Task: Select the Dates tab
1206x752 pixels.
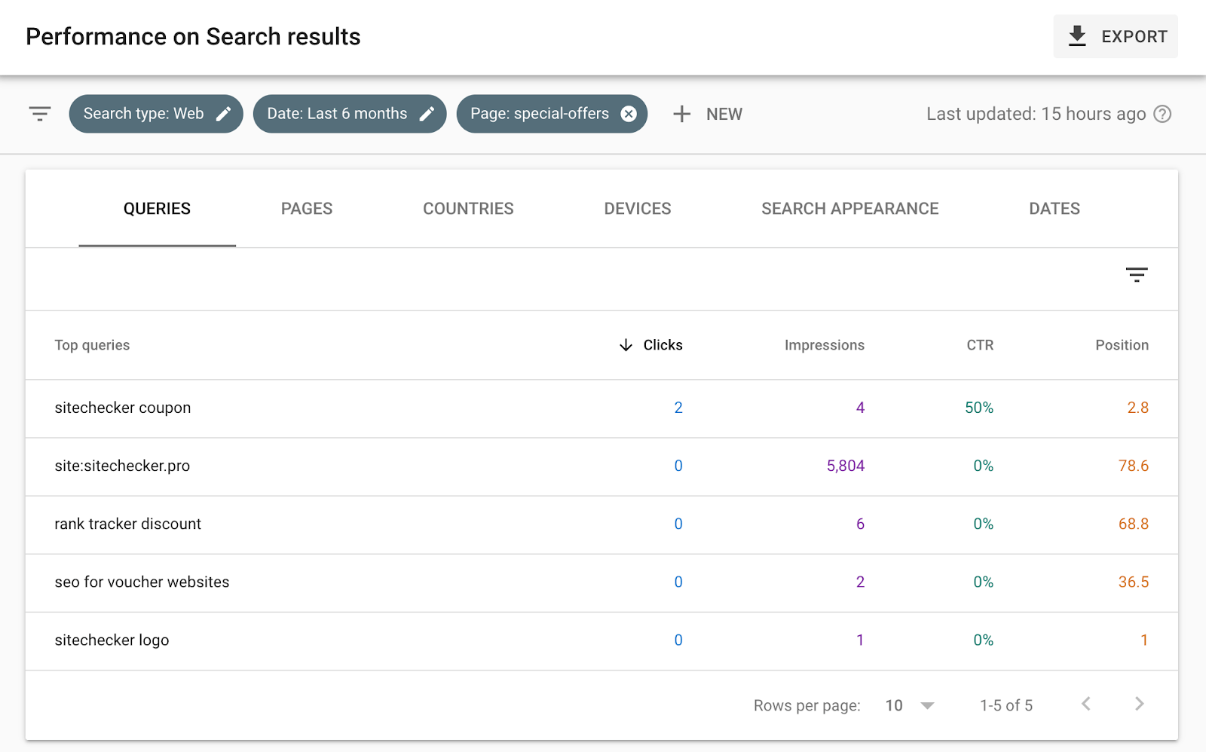Action: [x=1054, y=209]
